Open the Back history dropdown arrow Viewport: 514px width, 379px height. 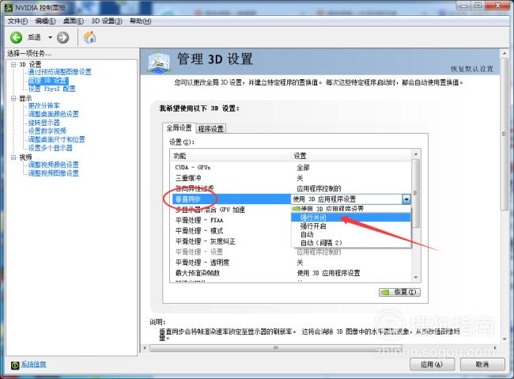pos(50,38)
